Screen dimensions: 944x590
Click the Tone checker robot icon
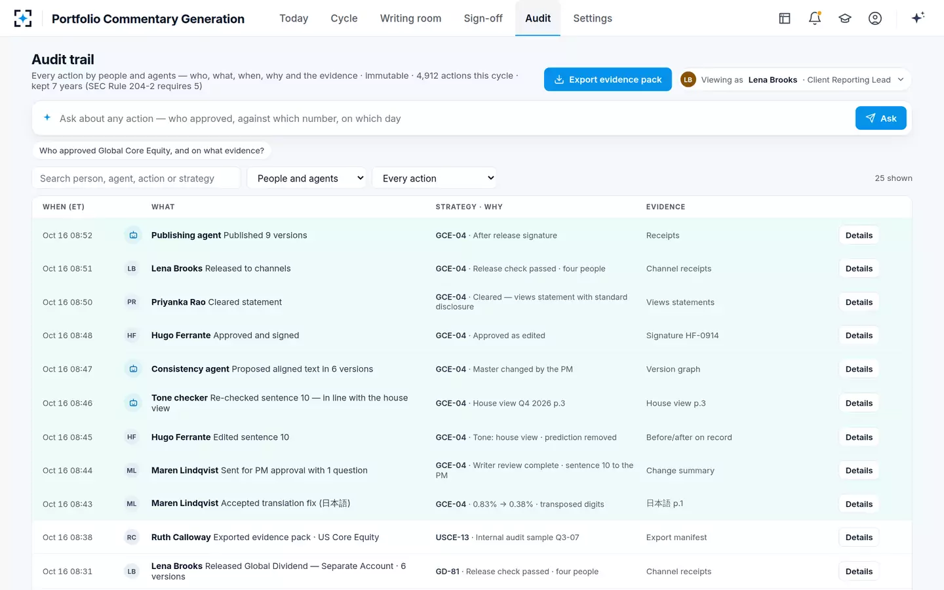click(x=133, y=403)
